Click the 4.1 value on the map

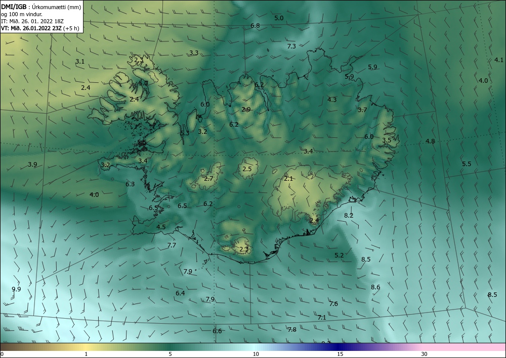point(498,60)
